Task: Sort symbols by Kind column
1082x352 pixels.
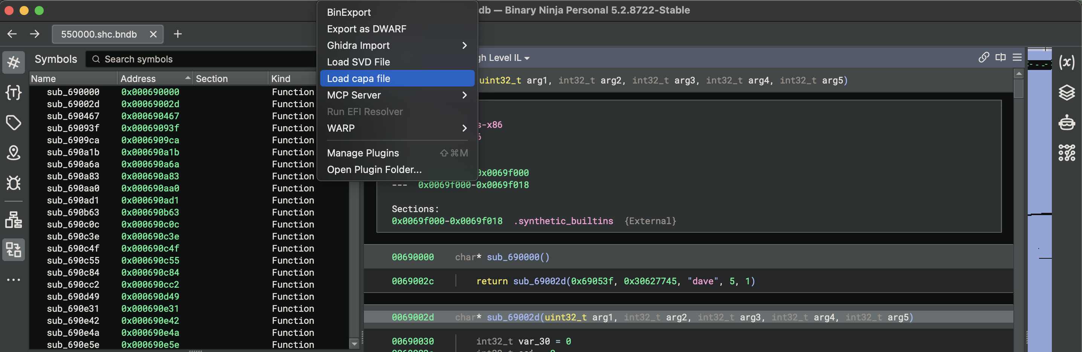Action: coord(292,79)
